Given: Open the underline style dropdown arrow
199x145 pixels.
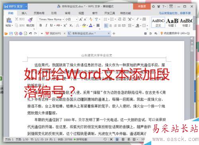Looking at the screenshot, I should click(55, 25).
